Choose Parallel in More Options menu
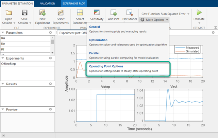This screenshot has height=138, width=218. [128, 55]
